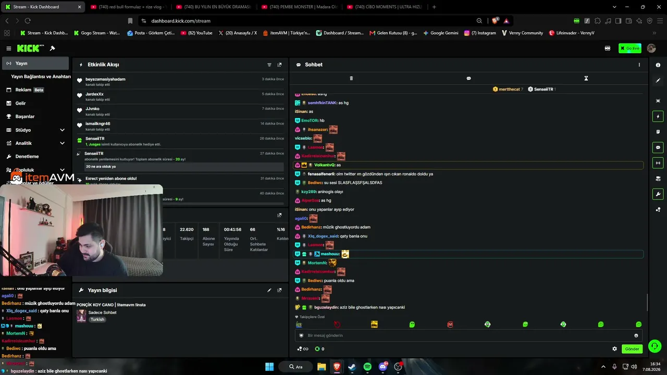
Task: Toggle the notes widget in the right sidebar
Action: (658, 132)
